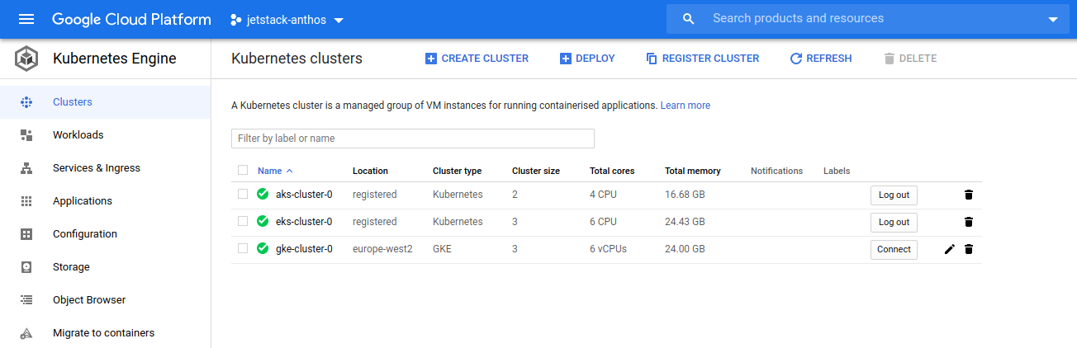Image resolution: width=1077 pixels, height=348 pixels.
Task: Log out of aks-cluster-0
Action: [894, 195]
